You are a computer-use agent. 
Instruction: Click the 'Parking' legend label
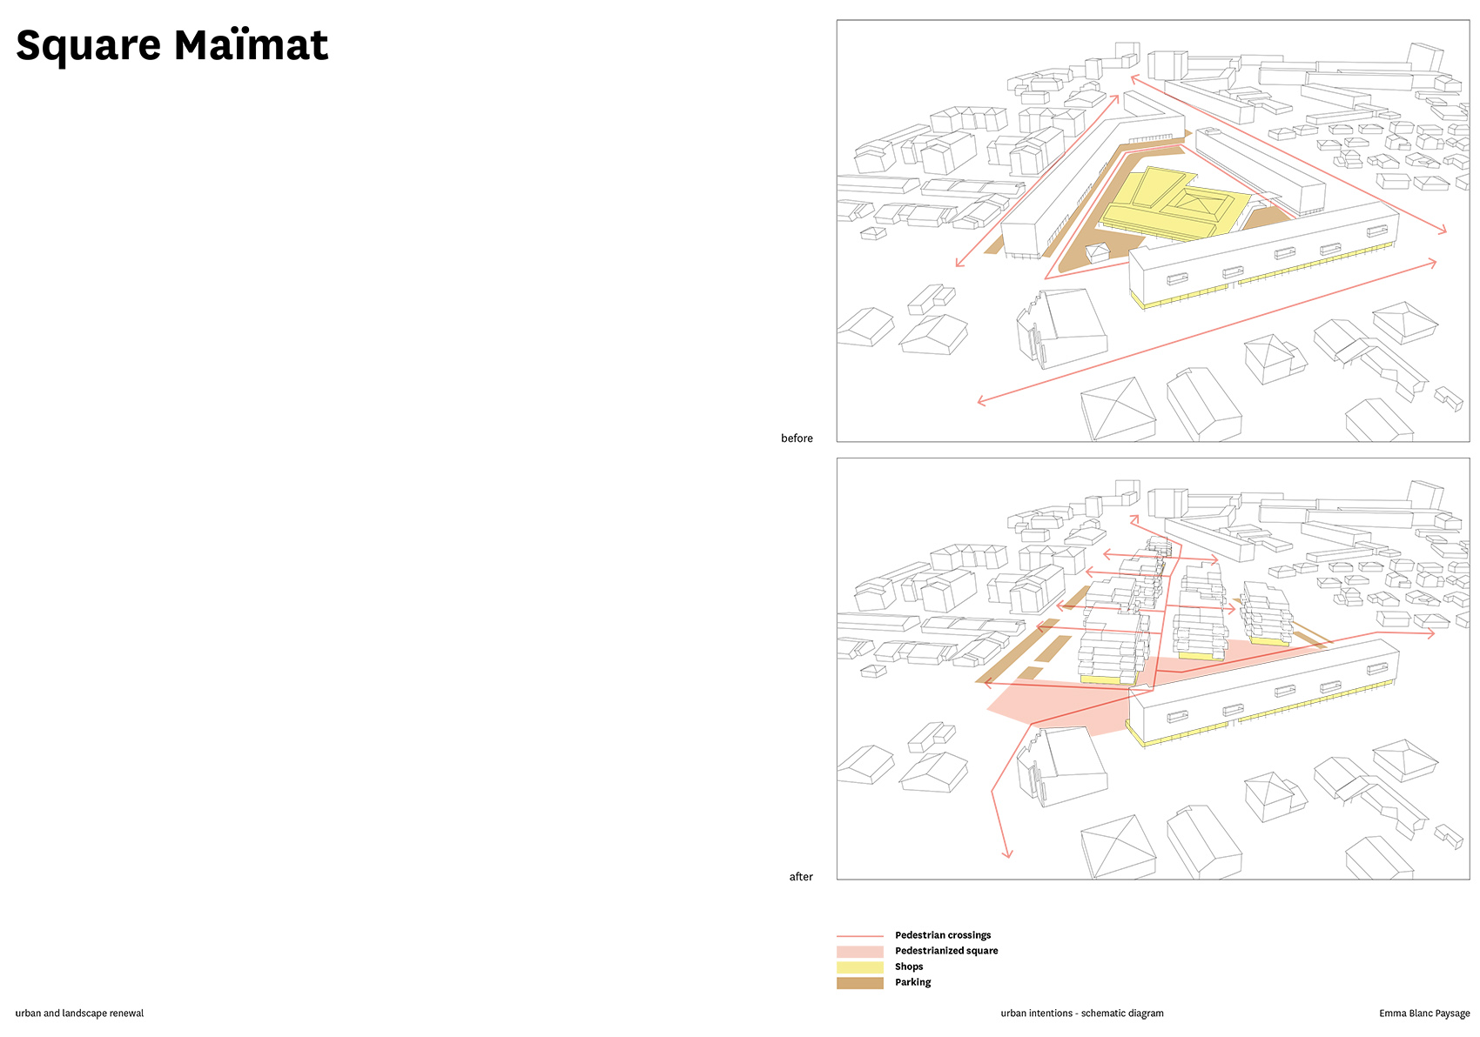click(x=912, y=982)
